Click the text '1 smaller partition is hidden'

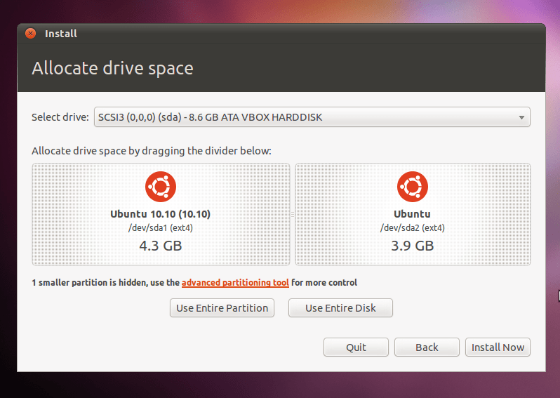click(x=89, y=283)
